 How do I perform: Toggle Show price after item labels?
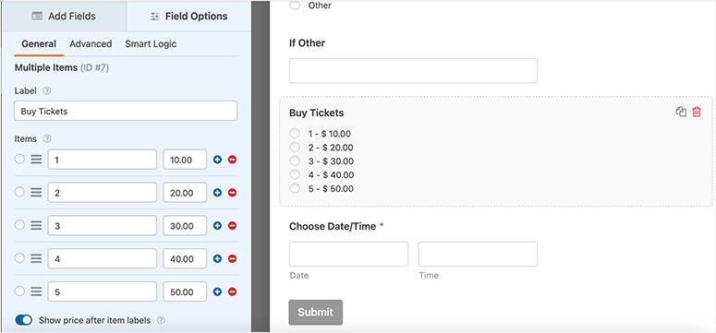(24, 320)
